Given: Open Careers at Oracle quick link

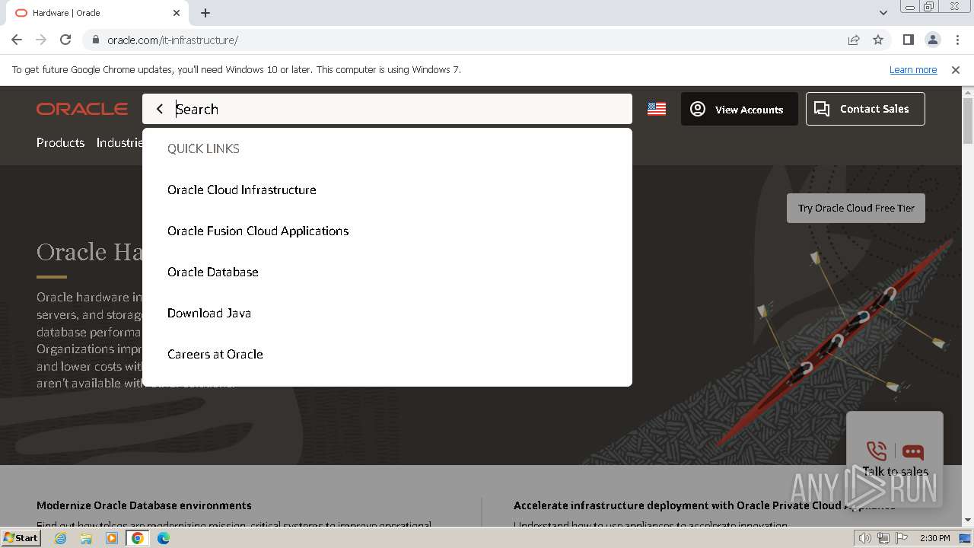Looking at the screenshot, I should (215, 354).
